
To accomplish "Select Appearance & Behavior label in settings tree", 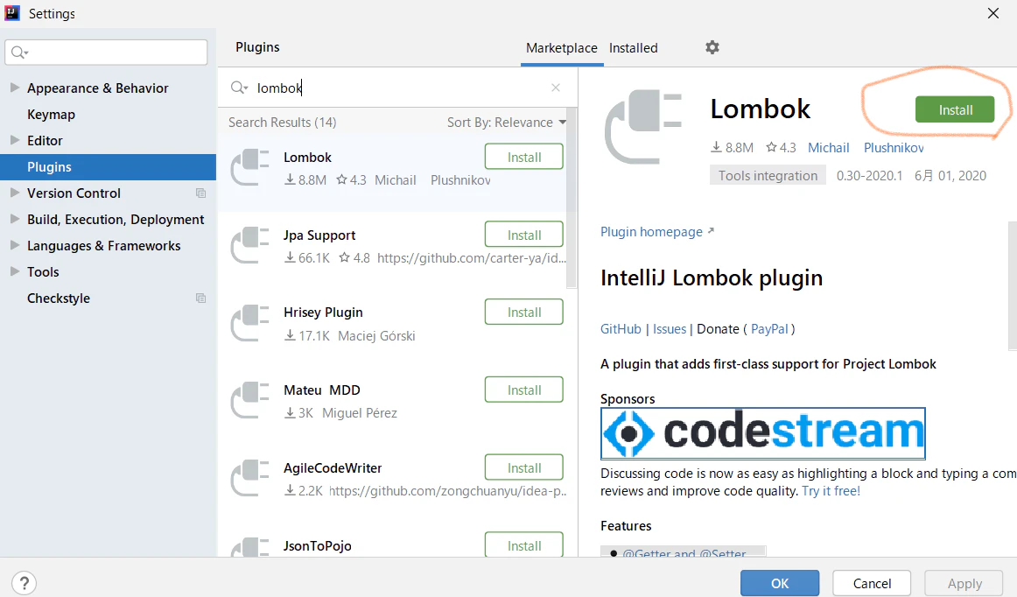I will click(x=97, y=88).
